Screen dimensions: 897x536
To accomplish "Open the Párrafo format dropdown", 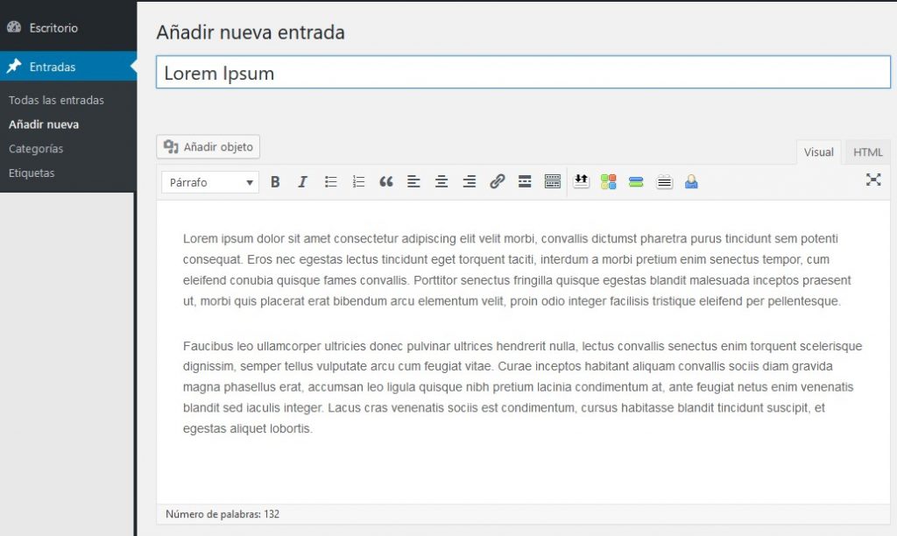I will click(x=210, y=182).
